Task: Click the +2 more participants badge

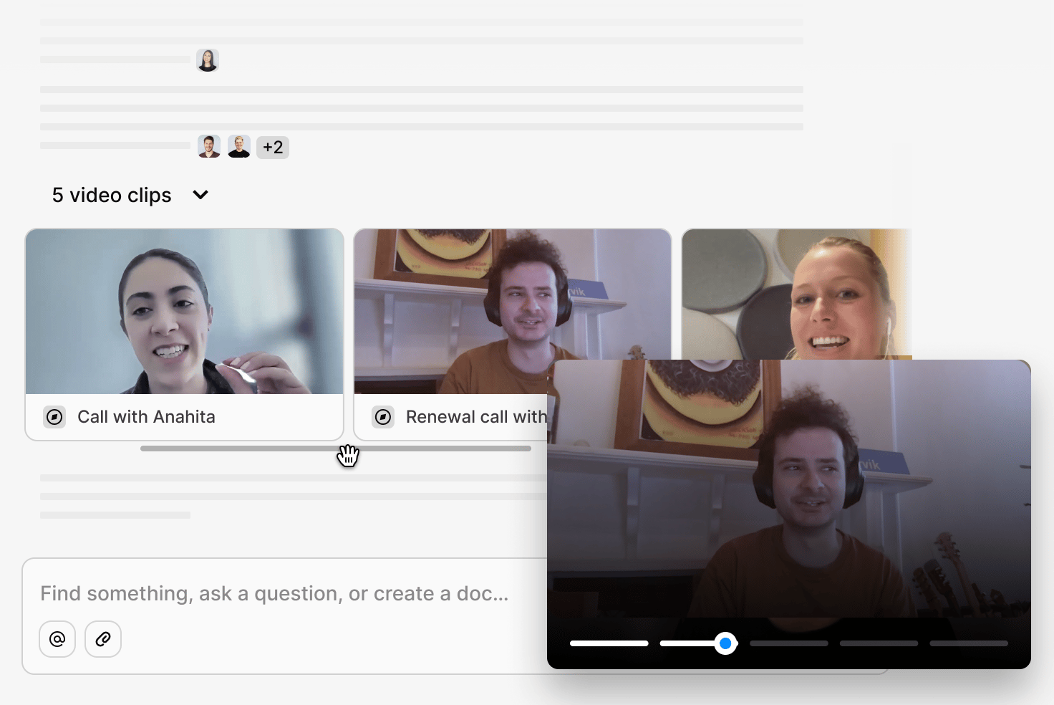Action: [273, 148]
